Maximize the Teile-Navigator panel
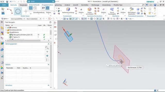Screen dimensions: 165x92 (50, 22)
